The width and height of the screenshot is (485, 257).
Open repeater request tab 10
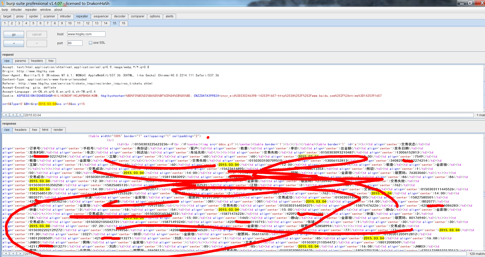(x=70, y=23)
